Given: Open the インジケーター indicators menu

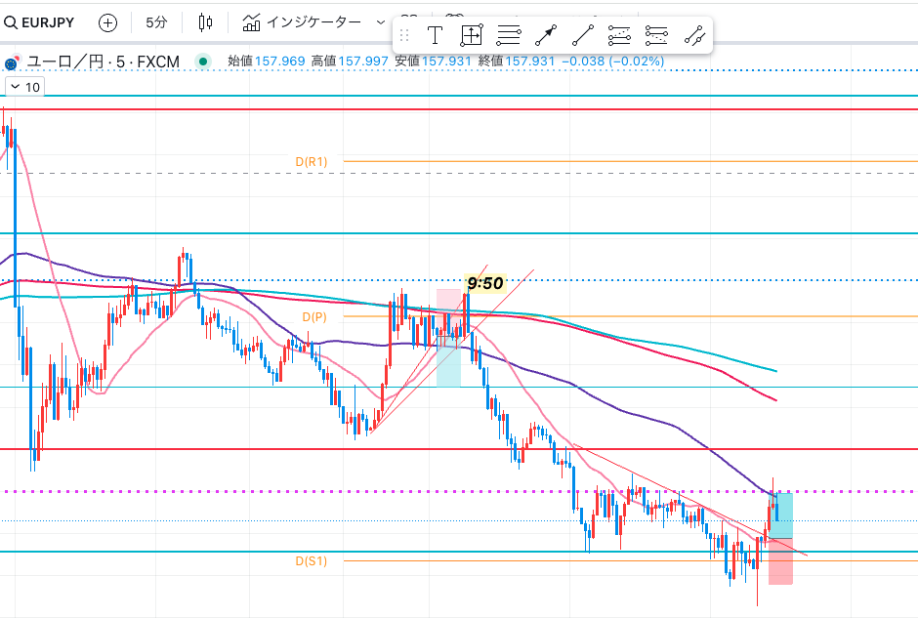Looking at the screenshot, I should point(303,21).
